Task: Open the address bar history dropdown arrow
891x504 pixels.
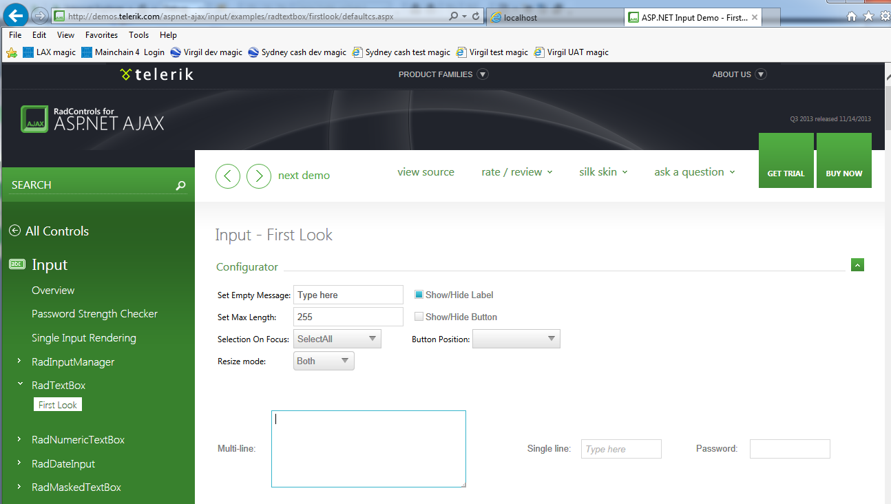Action: [465, 16]
